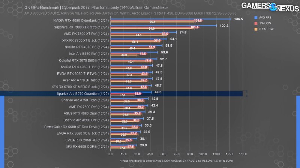Image resolution: width=300 pixels, height=168 pixels.
Task: Click the 66.6 1% low value for RX 7800 XT
Action: click(165, 34)
